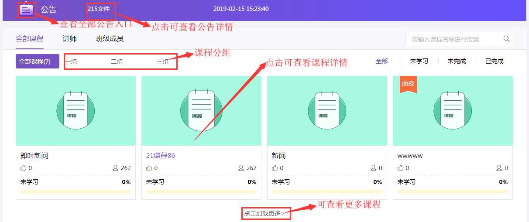Image resolution: width=529 pixels, height=222 pixels.
Task: Click 0% value on 新闻 card
Action: click(378, 182)
